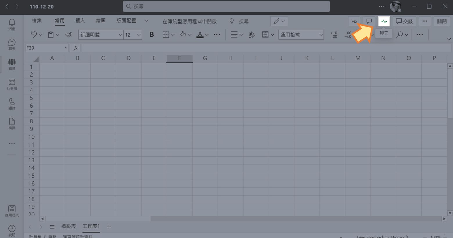
Task: Click the Close (關閉) button
Action: point(442,21)
